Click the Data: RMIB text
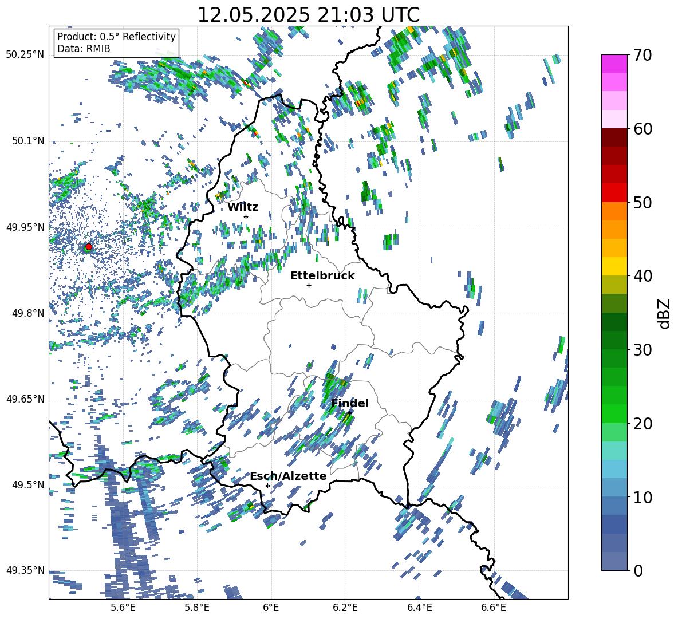The width and height of the screenshot is (678, 619). click(84, 49)
